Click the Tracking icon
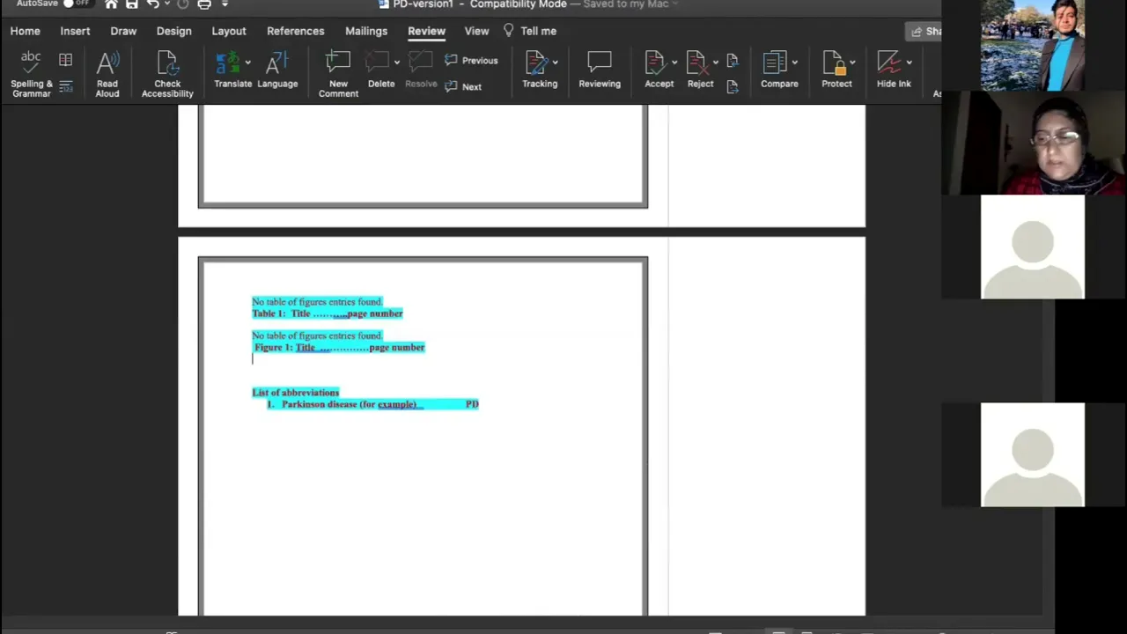 (x=536, y=63)
